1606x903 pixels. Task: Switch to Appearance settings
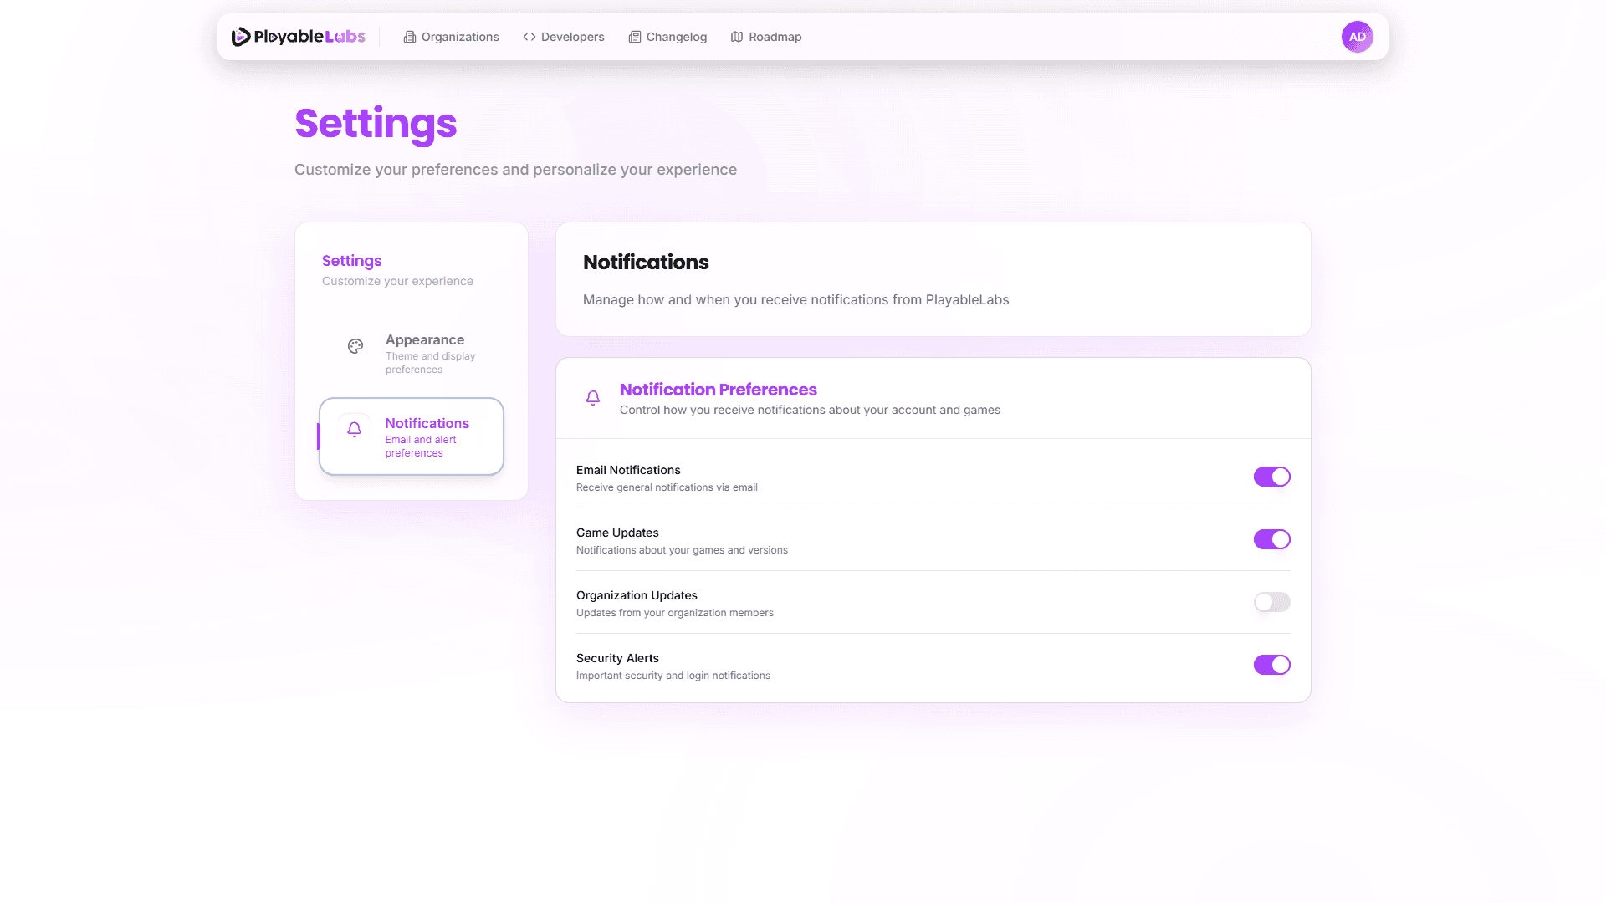tap(425, 351)
